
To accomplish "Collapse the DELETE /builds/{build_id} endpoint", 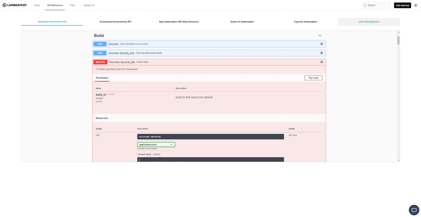I will [x=209, y=62].
